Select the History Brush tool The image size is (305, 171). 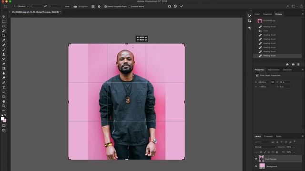pos(4,59)
